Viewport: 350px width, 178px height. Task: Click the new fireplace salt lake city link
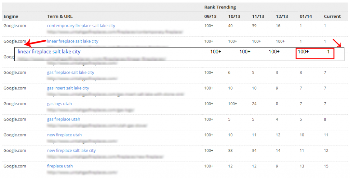click(x=71, y=151)
